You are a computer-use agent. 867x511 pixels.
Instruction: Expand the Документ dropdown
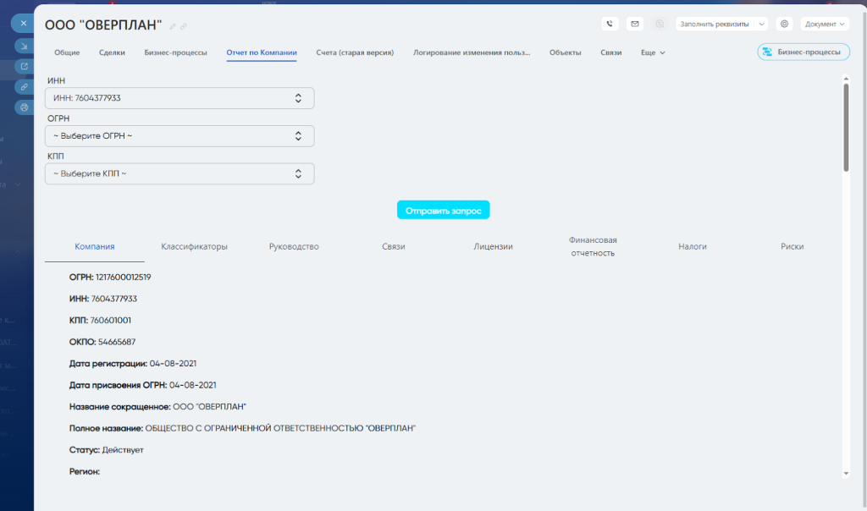826,24
